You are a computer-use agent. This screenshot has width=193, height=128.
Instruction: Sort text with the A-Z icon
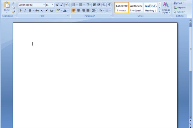coord(104,5)
